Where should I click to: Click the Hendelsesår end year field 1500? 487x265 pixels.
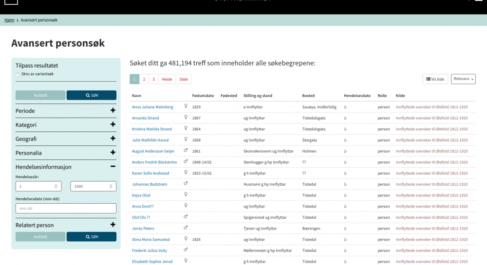point(93,186)
